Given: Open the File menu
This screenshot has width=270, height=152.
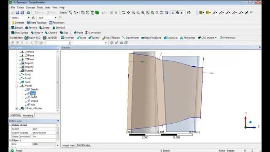Looking at the screenshot, I should coord(13,8).
